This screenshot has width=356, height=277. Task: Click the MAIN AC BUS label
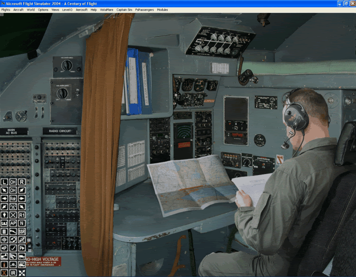(x=14, y=132)
